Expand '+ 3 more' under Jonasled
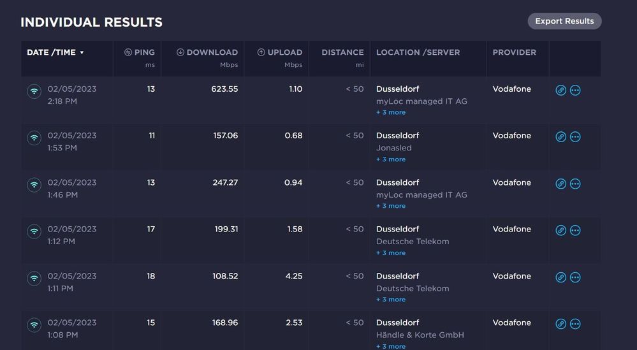 click(391, 159)
